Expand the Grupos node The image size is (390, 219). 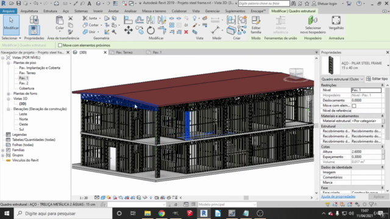pyautogui.click(x=2, y=155)
